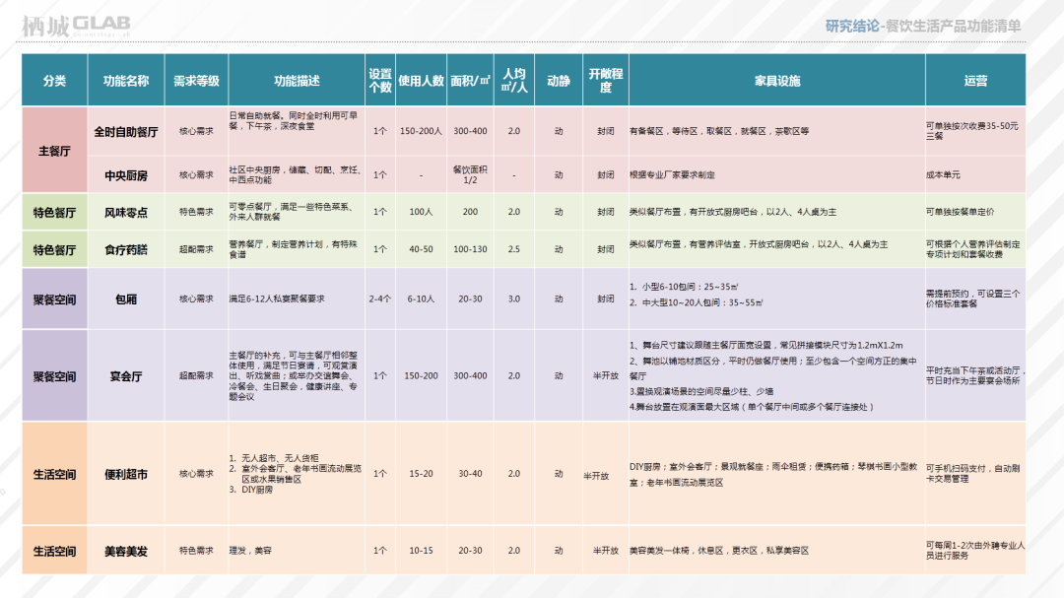1064x598 pixels.
Task: Select the 全时自助餐厅 cell
Action: point(125,131)
